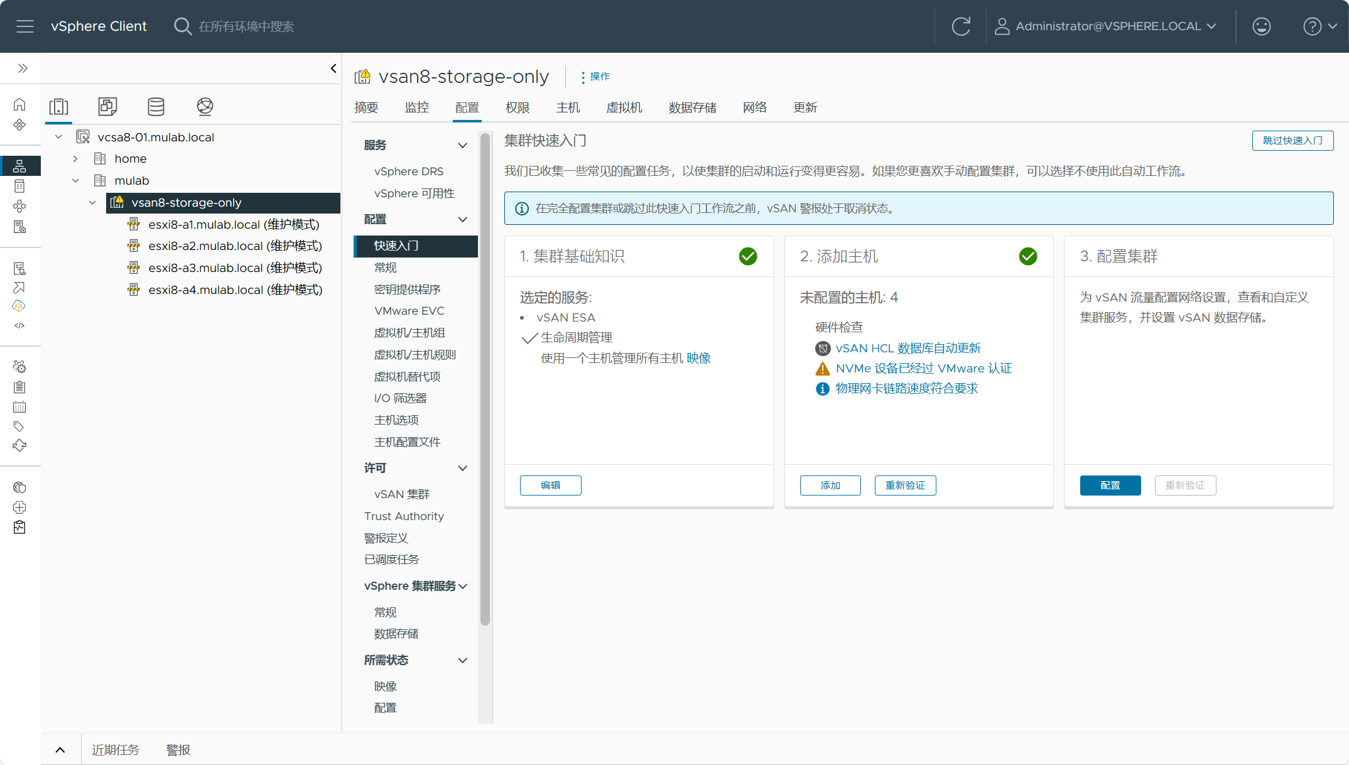Collapse the 所需状态 section chevron

pyautogui.click(x=463, y=660)
